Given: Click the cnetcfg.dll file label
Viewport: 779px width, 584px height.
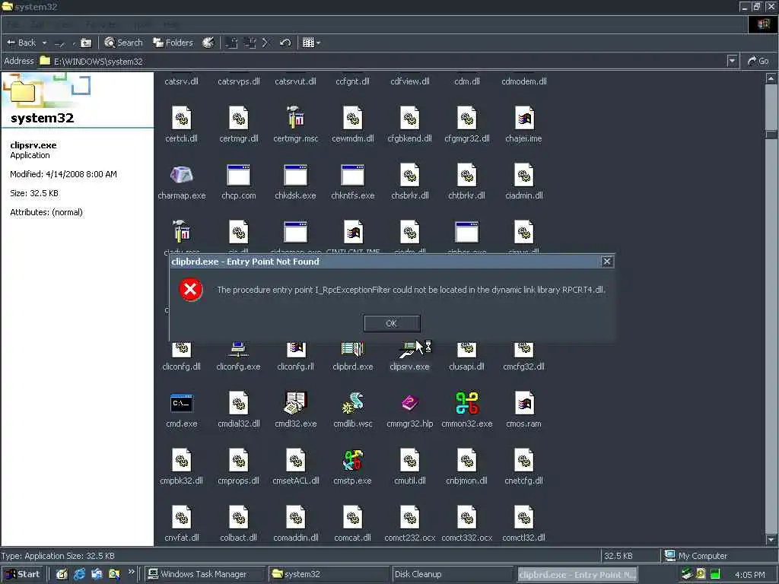Looking at the screenshot, I should point(523,481).
